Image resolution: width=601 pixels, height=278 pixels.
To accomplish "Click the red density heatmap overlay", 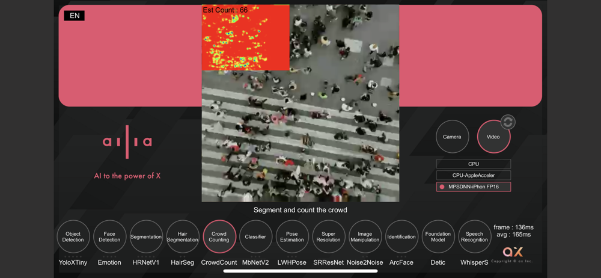I will point(246,38).
